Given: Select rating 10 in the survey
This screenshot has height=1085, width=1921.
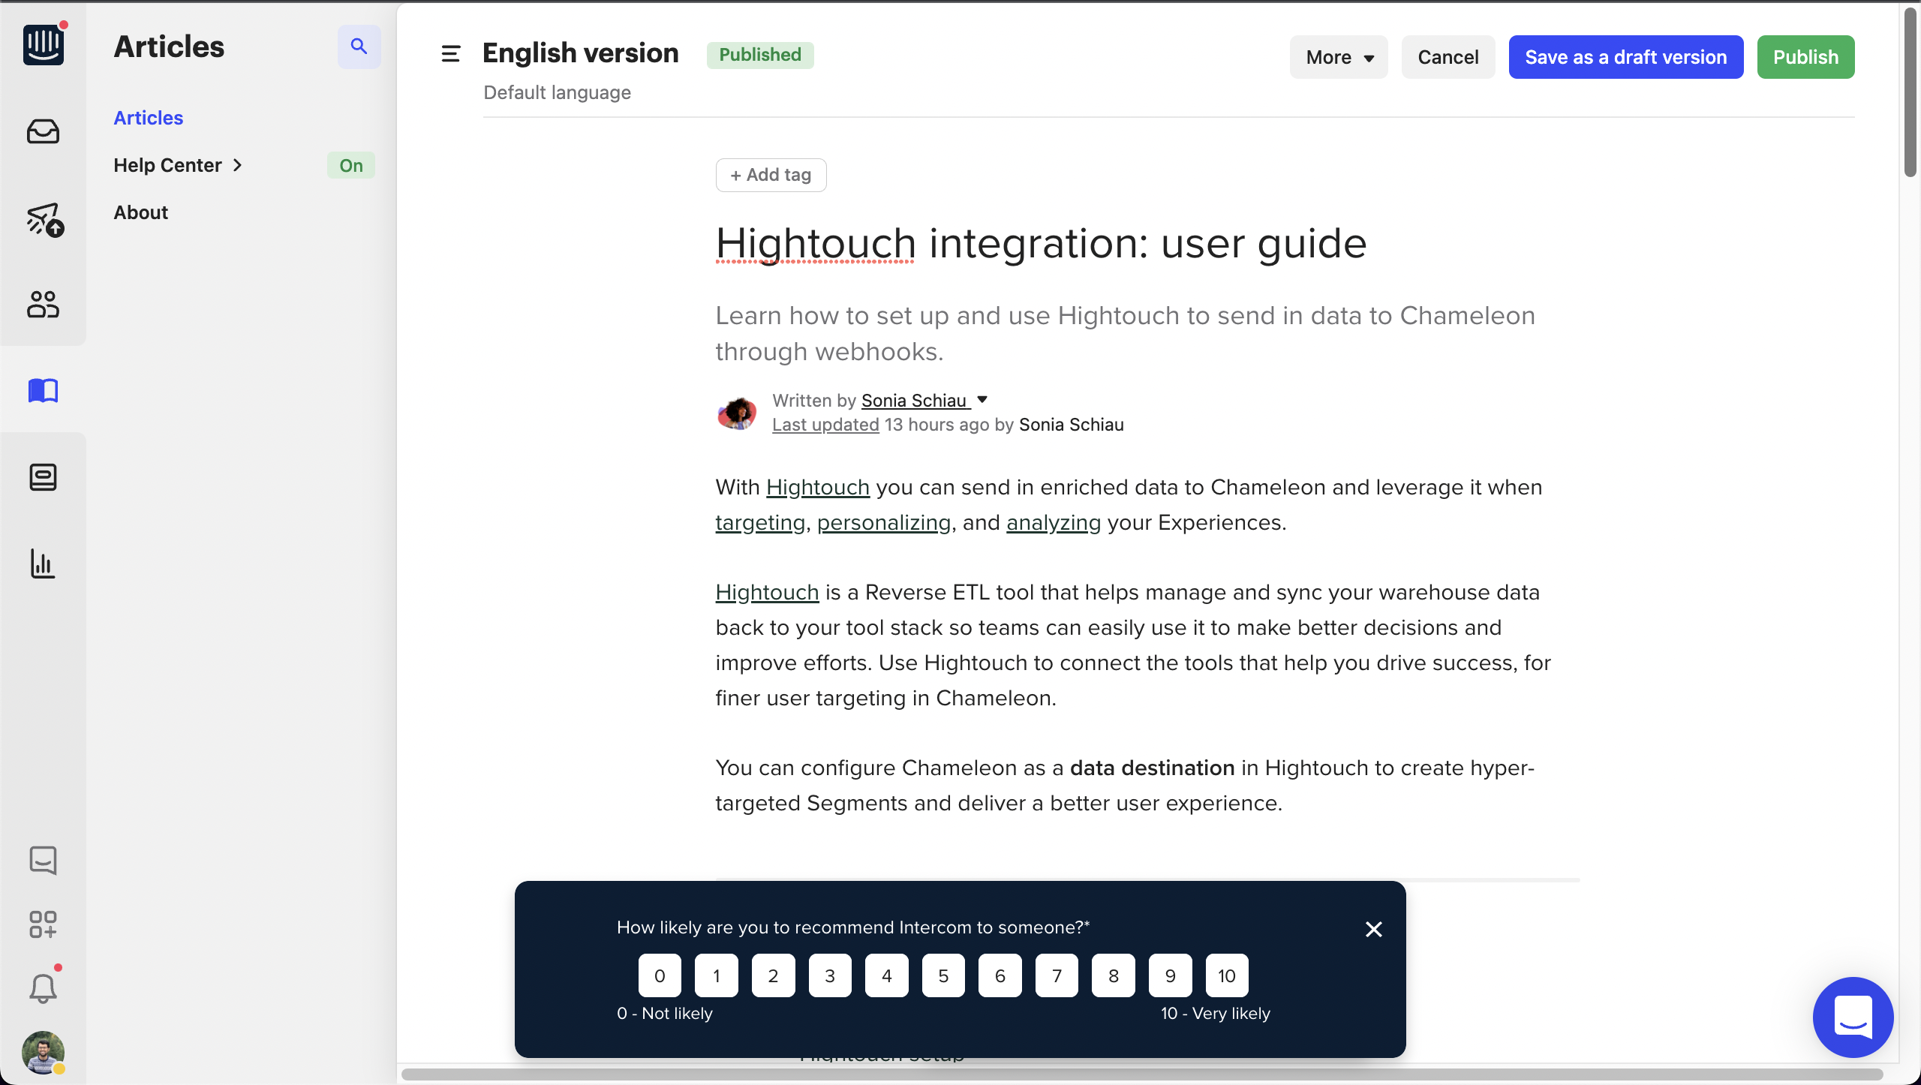Looking at the screenshot, I should pos(1227,975).
